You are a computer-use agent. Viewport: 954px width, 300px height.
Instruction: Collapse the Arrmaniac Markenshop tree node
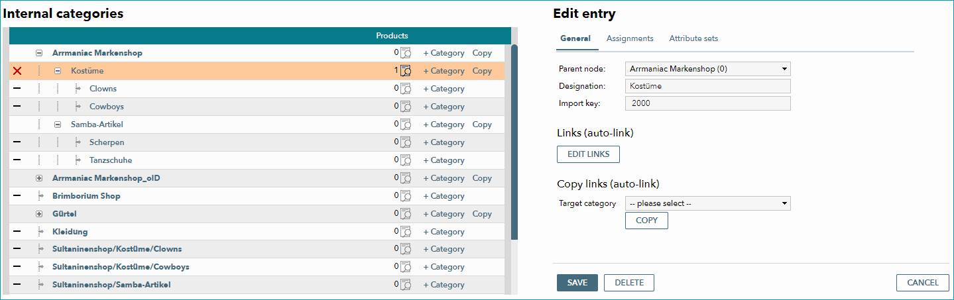click(39, 53)
